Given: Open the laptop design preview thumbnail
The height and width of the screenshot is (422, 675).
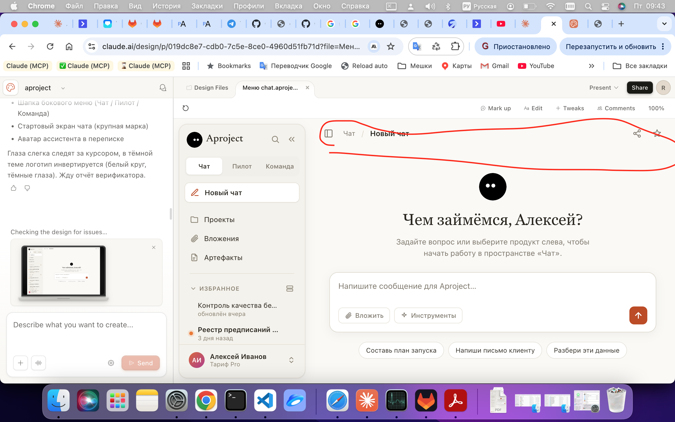Looking at the screenshot, I should point(64,273).
